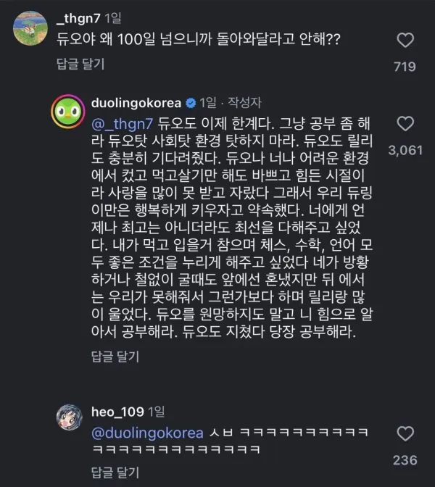View the 719 likes count
The image size is (435, 487).
coord(405,67)
